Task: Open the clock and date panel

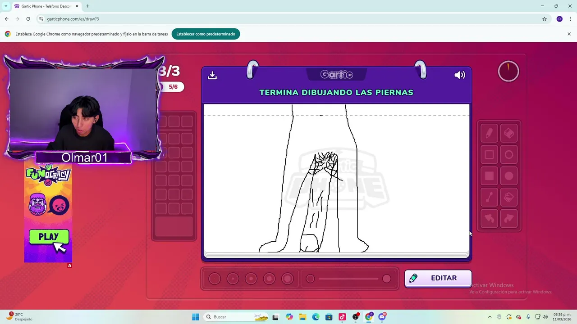Action: pyautogui.click(x=562, y=317)
